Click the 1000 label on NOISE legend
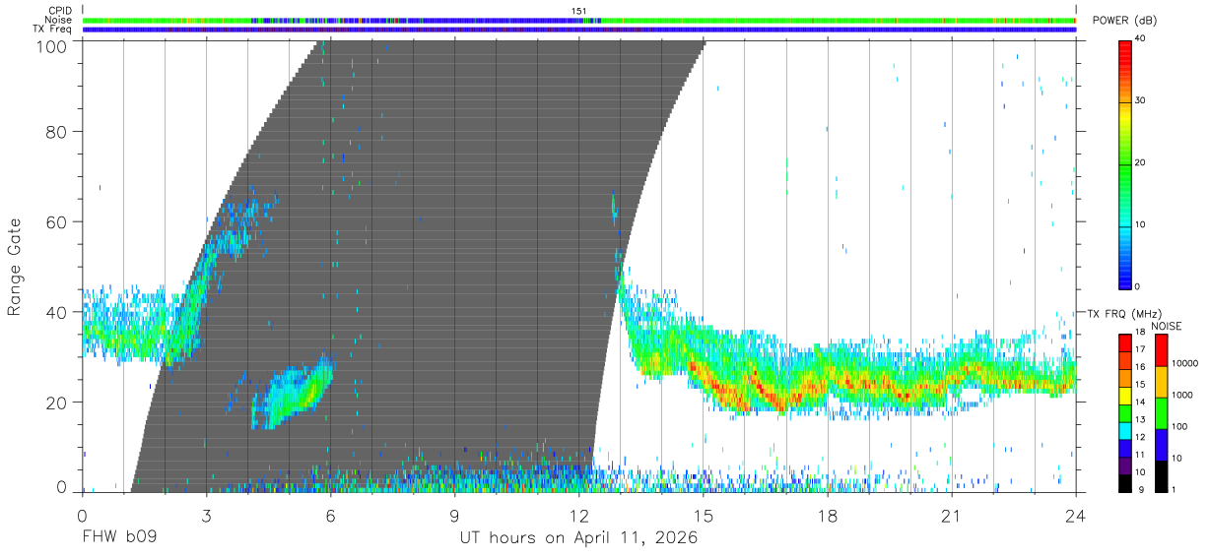 point(1183,395)
